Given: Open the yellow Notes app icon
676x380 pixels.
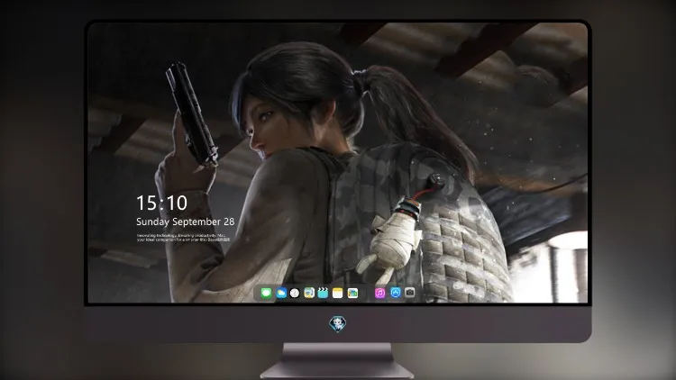Looking at the screenshot, I should click(x=338, y=293).
